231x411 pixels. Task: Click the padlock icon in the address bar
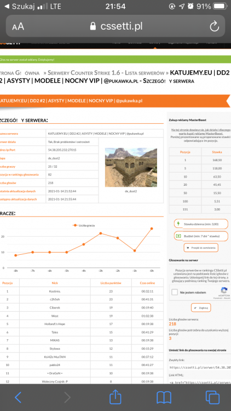click(x=93, y=26)
